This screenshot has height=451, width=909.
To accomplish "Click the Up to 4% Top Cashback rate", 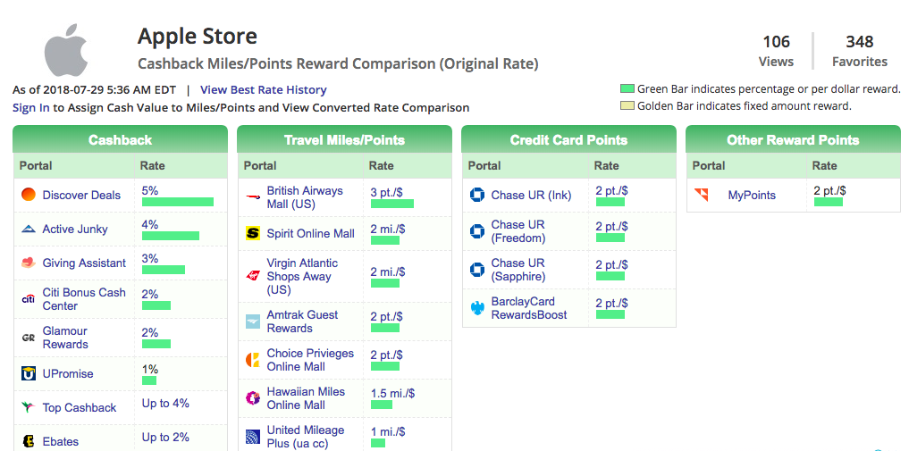I will click(x=165, y=403).
